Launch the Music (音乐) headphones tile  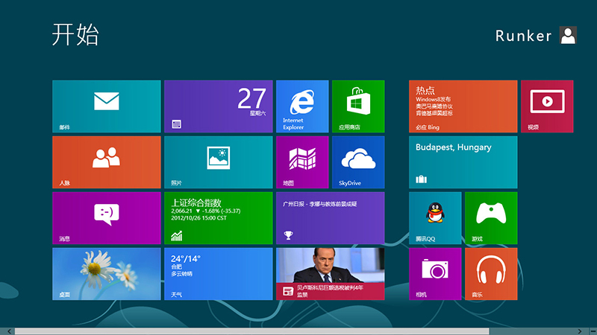click(490, 273)
